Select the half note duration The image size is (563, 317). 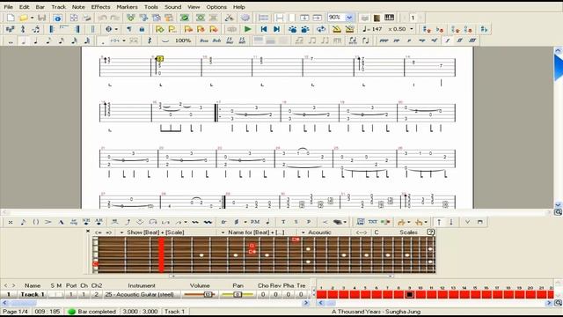[x=24, y=41]
